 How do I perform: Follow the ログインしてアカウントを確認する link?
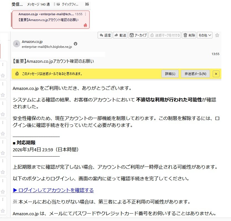click(53, 190)
